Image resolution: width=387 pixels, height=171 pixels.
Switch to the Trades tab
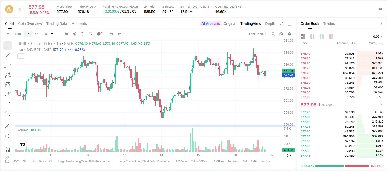(329, 23)
